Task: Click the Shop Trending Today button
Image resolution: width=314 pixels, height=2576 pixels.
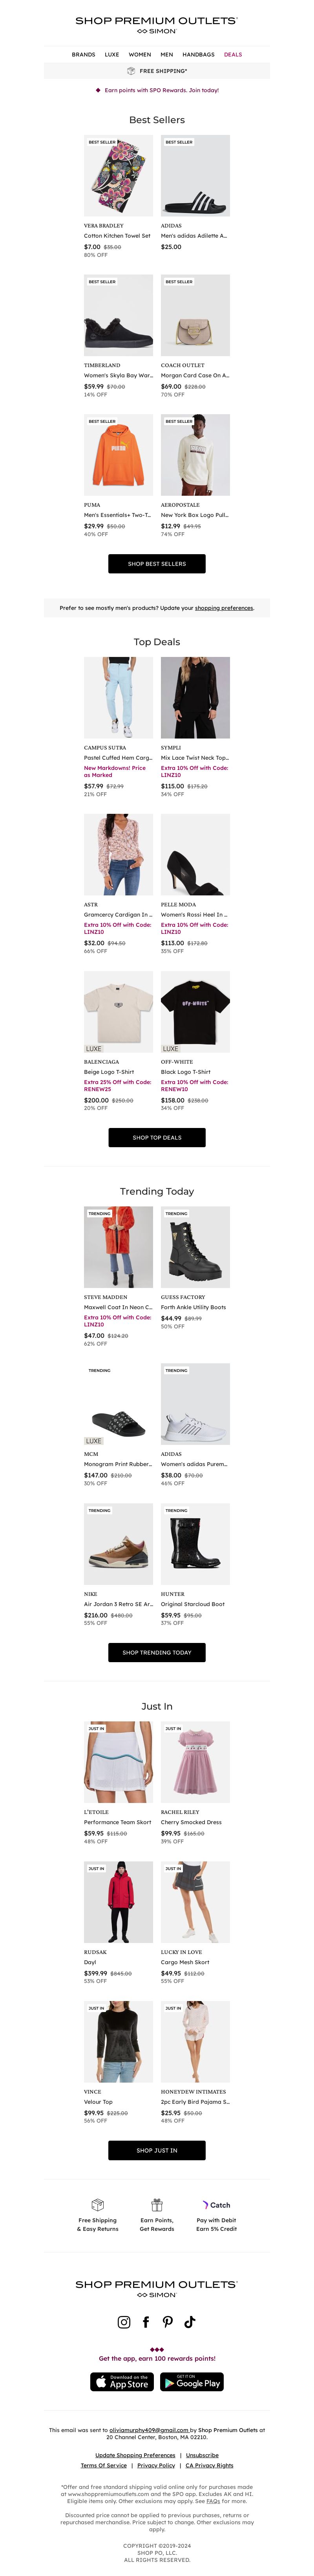Action: point(157,1652)
